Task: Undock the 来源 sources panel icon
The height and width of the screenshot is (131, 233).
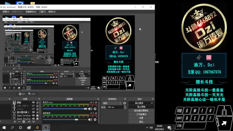Action: tap(39, 99)
